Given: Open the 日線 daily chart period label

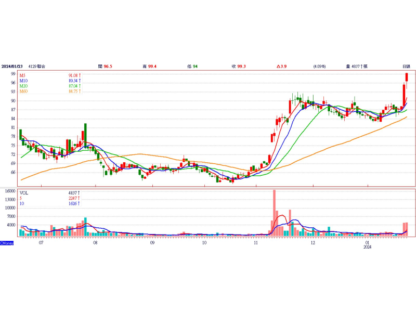Looking at the screenshot, I should point(406,67).
